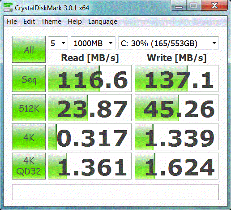Viewport: 231px width, 210px height.
Task: Start the Seq sequential test
Action: click(29, 79)
